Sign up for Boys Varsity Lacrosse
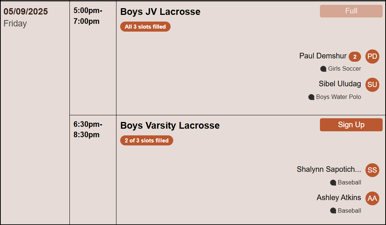Screen dimensions: 386x225 coord(351,125)
